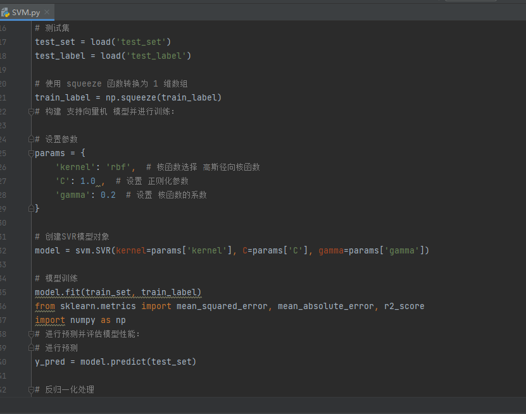Viewport: 526px width, 414px height.
Task: Click the Python file icon on SVM.py tab
Action: (x=5, y=12)
